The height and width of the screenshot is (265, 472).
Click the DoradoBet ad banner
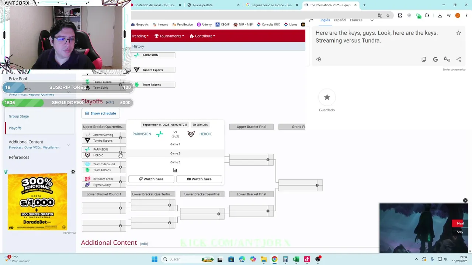(37, 202)
